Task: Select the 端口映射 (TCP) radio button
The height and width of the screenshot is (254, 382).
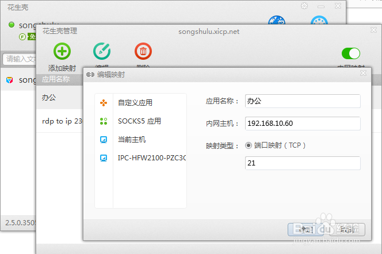Action: [x=249, y=145]
